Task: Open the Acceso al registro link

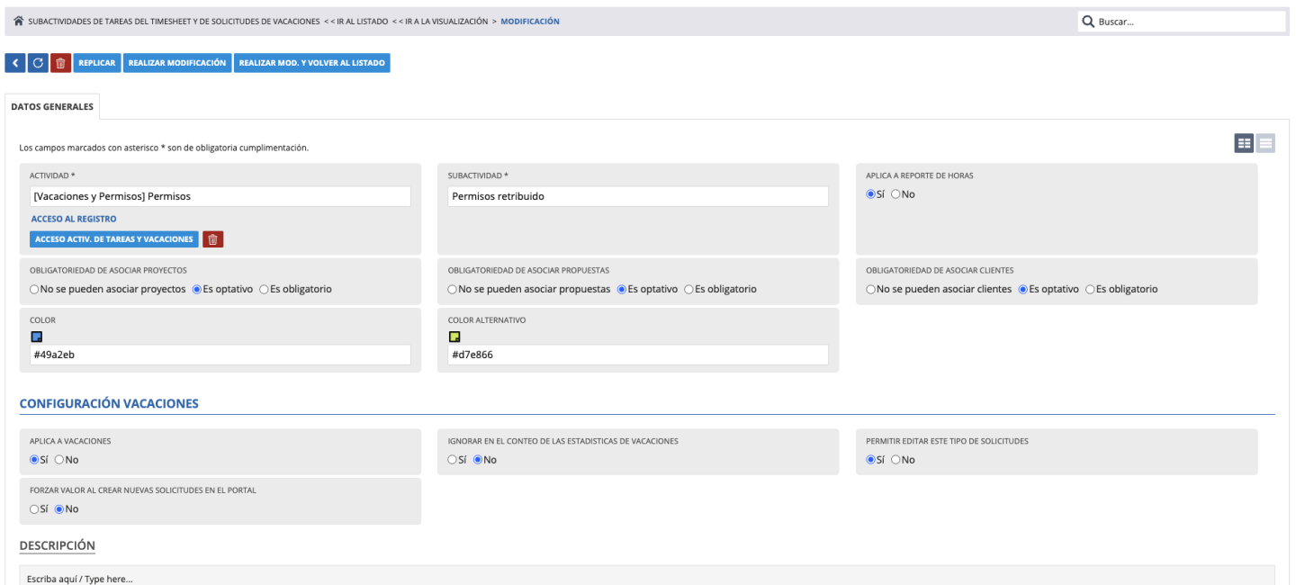Action: coord(73,219)
